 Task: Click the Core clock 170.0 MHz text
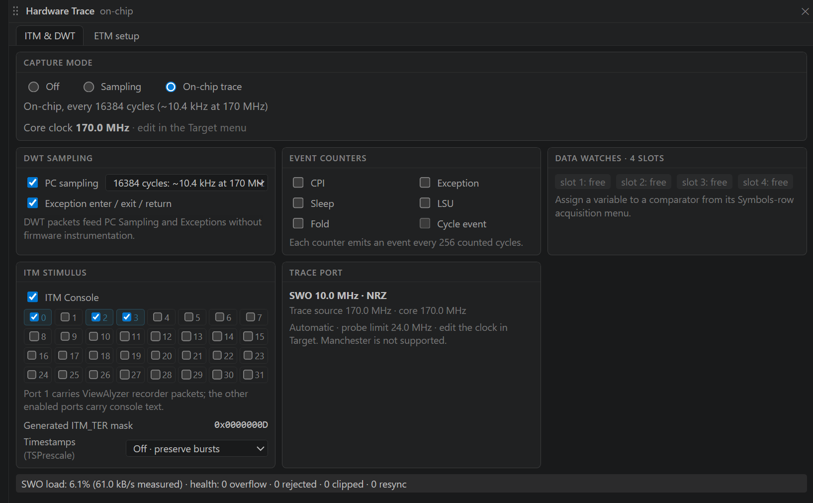77,128
